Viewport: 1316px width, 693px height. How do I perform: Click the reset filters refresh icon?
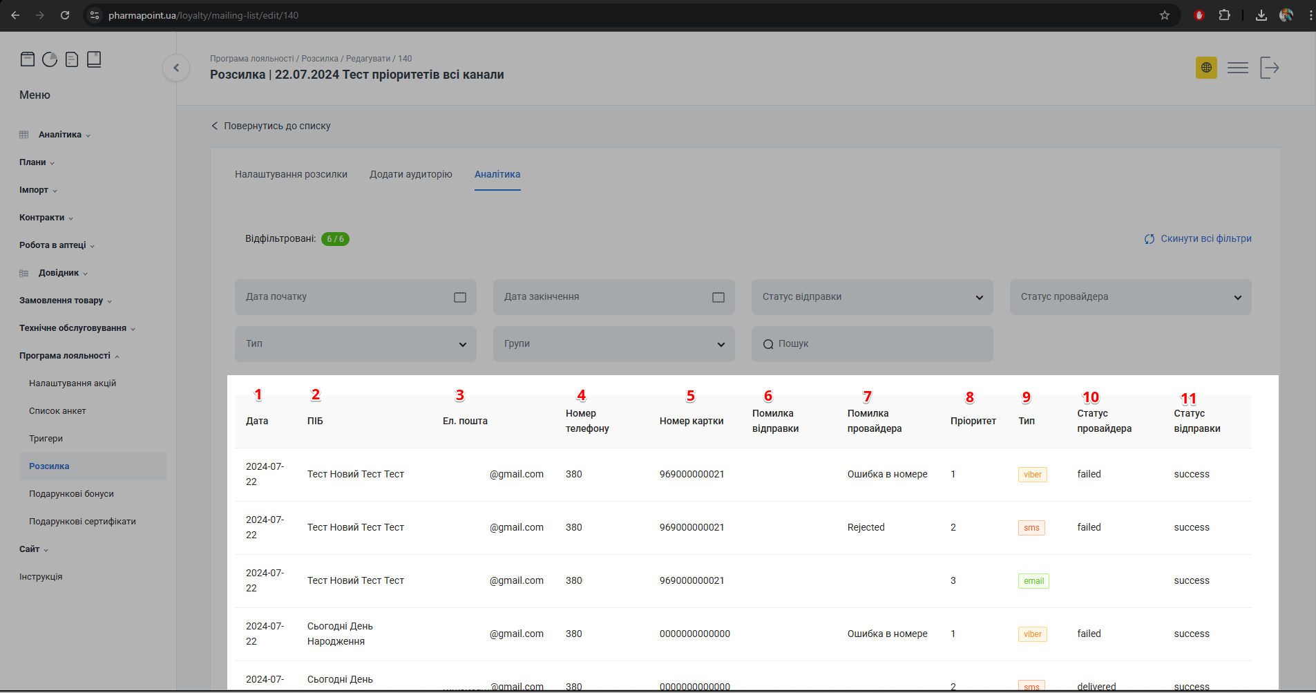click(1150, 239)
